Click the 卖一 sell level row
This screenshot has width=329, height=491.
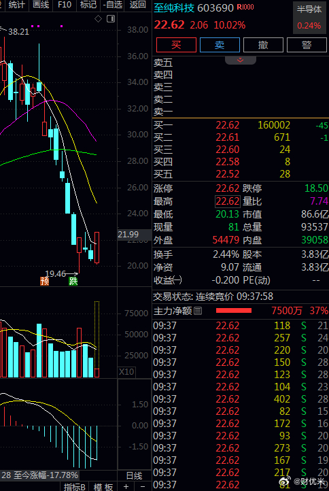[x=241, y=112]
